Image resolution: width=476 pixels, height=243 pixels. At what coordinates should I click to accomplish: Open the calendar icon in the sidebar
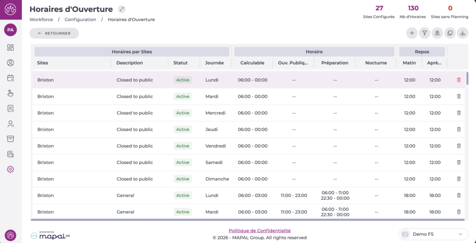(11, 78)
